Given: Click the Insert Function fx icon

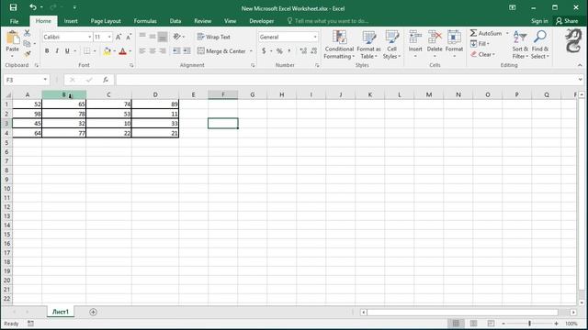Looking at the screenshot, I should (106, 80).
